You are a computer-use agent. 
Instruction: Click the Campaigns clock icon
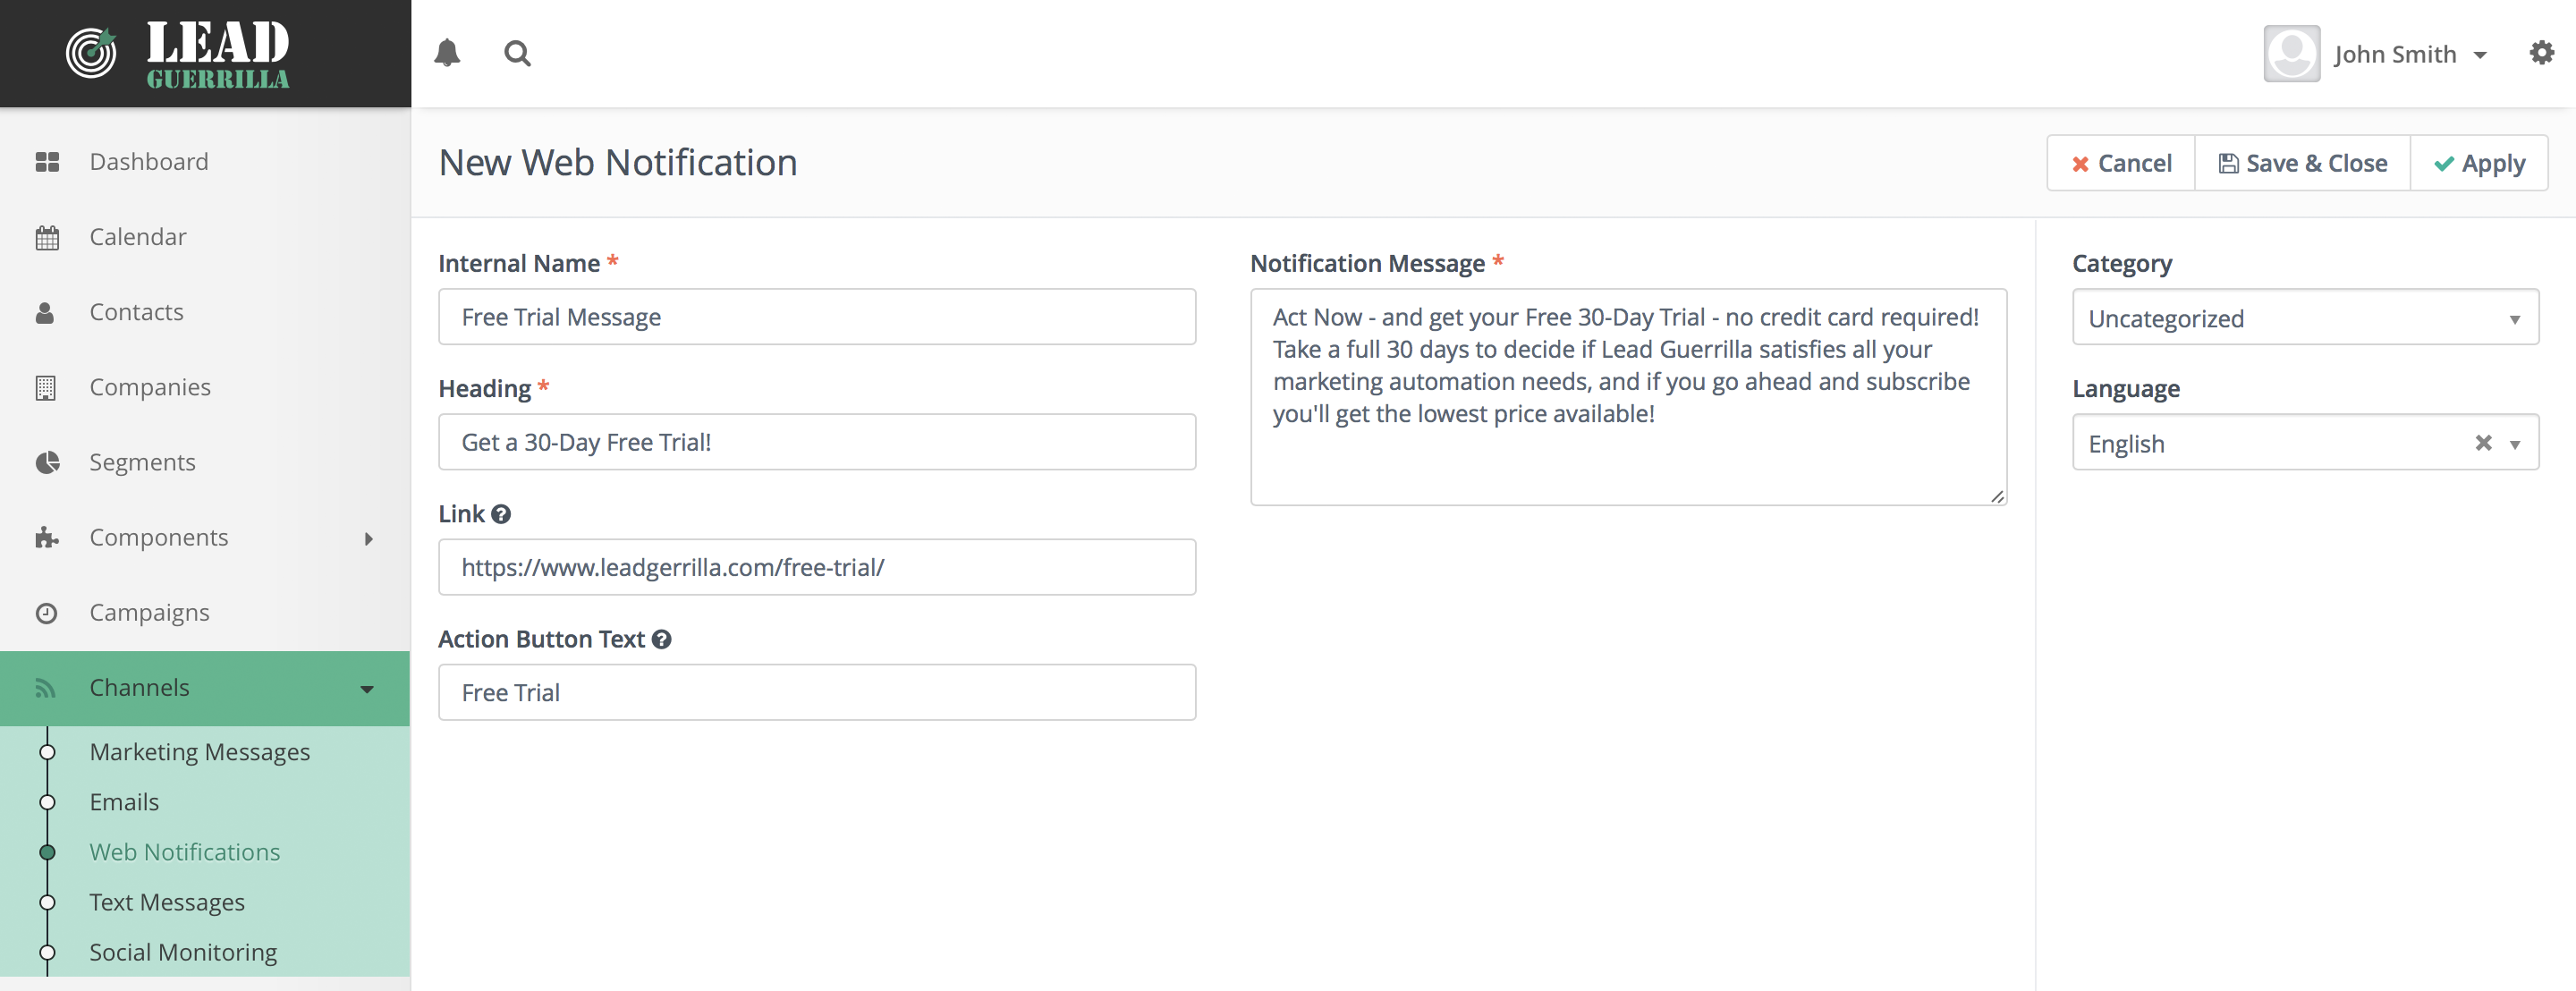tap(46, 613)
